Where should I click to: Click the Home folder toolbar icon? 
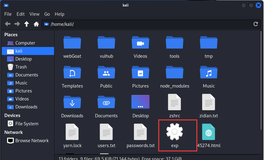point(36,24)
